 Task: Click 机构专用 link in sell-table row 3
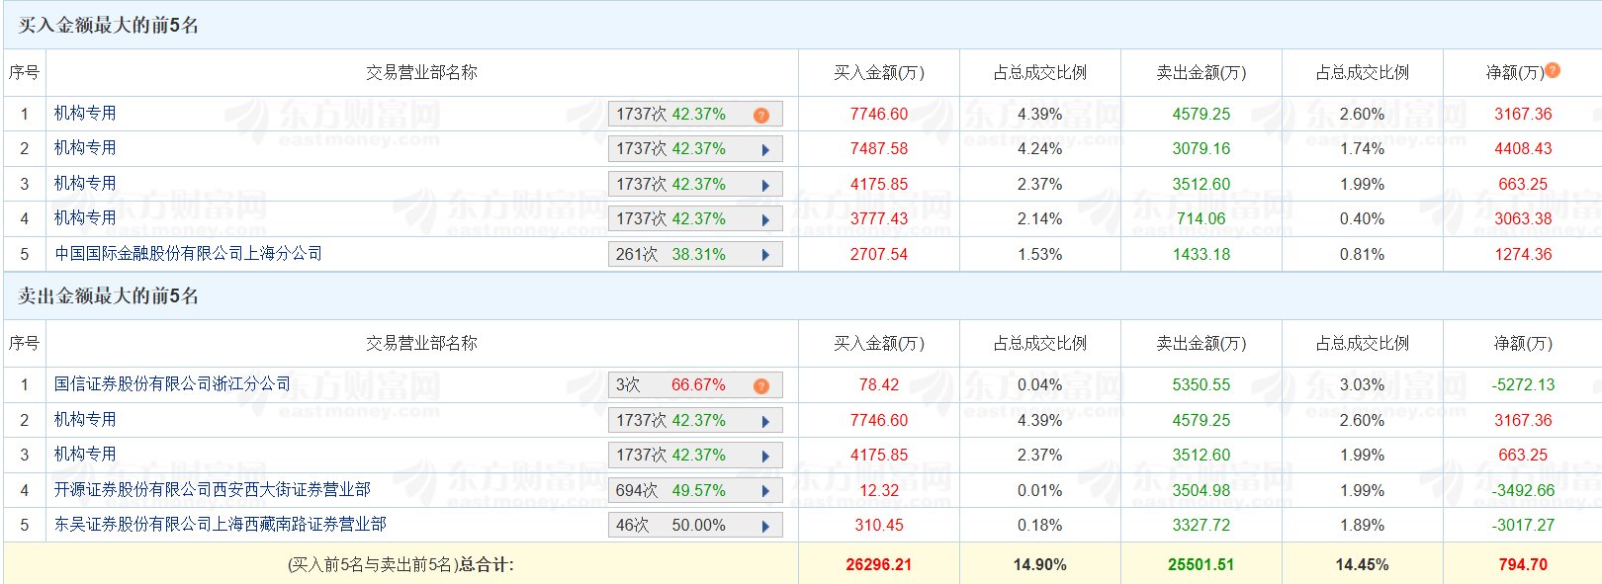point(85,454)
